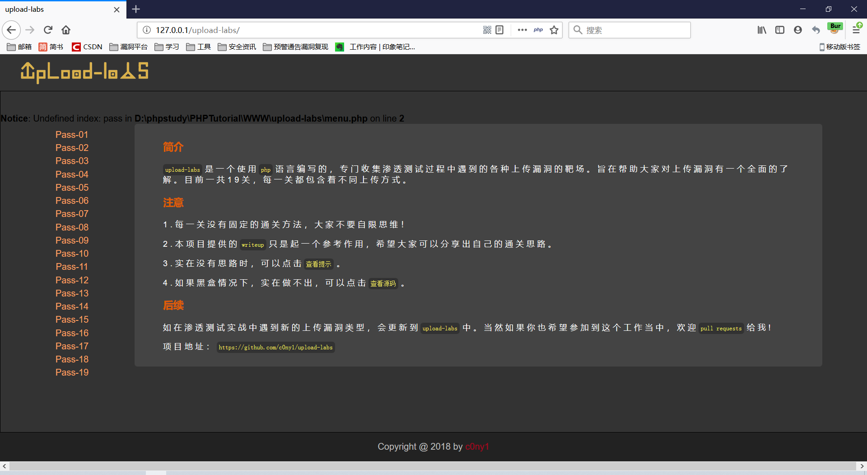867x475 pixels.
Task: Open the 简书 bookmark
Action: (51, 47)
